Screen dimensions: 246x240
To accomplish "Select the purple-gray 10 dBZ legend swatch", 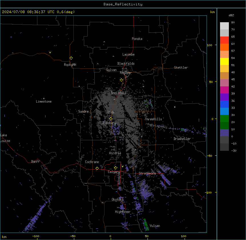I will (224, 133).
